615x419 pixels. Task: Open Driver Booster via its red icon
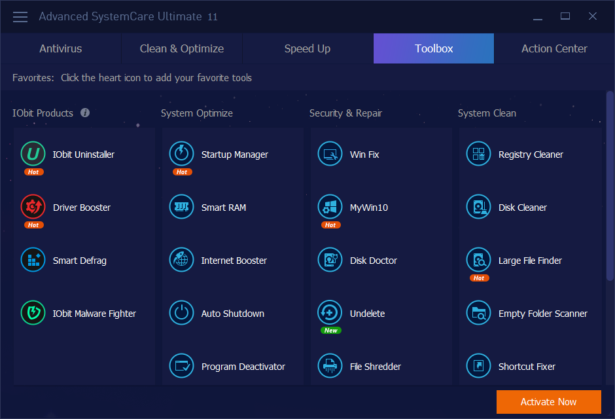(33, 207)
